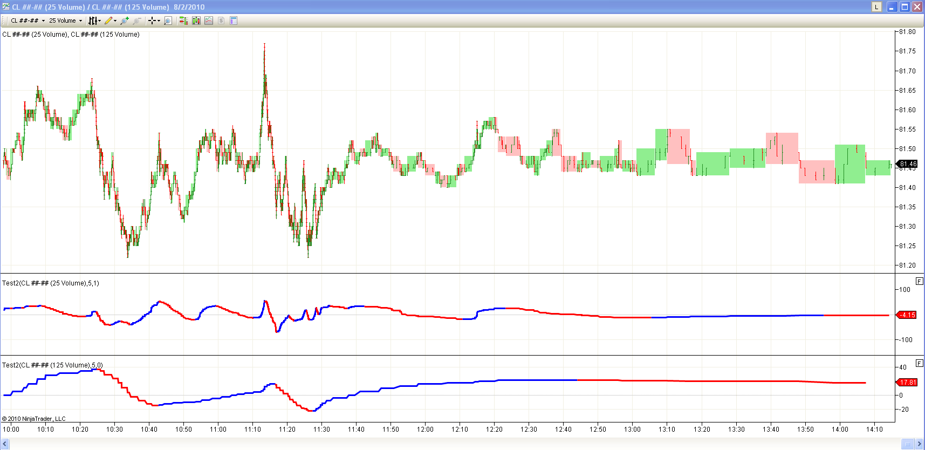The height and width of the screenshot is (450, 925).
Task: Click the 'CL ##-## (25 Volume), CL ##-## (125 Volume)' chart label
Action: [x=71, y=35]
